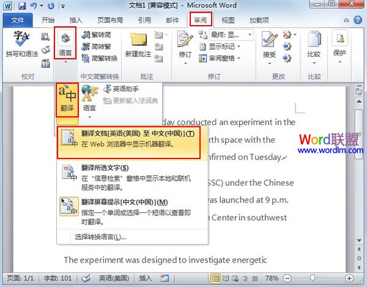Viewport: 367px width, 287px height.
Task: Convert text with 简转繁
Action: [x=96, y=47]
